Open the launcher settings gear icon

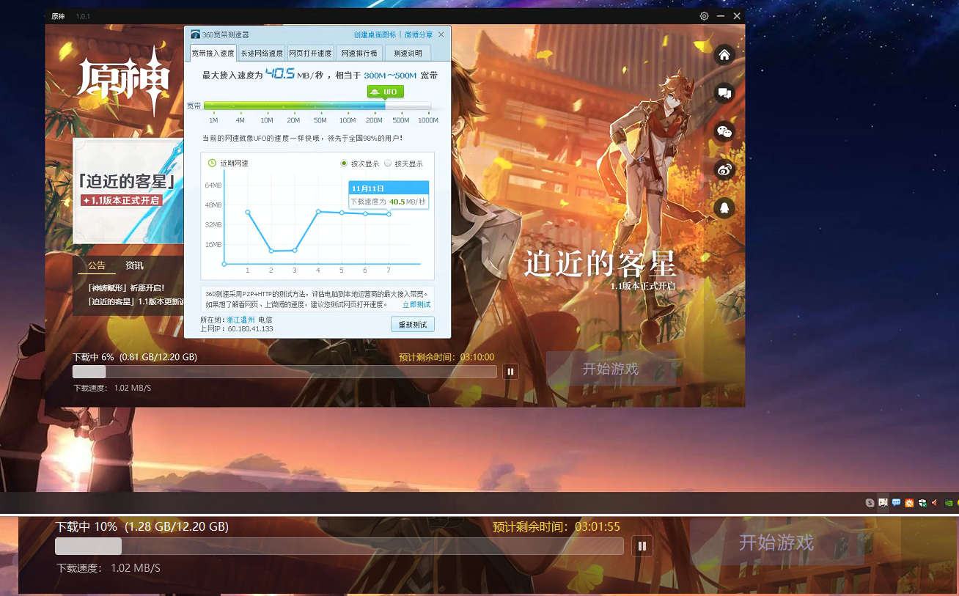click(704, 16)
